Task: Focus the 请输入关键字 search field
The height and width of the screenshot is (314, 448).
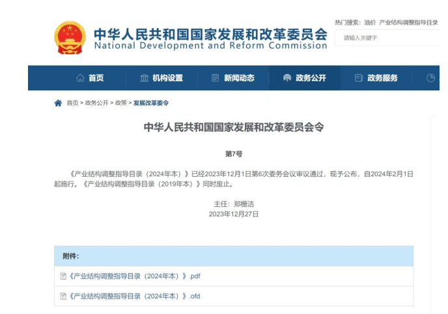Action: [387, 38]
